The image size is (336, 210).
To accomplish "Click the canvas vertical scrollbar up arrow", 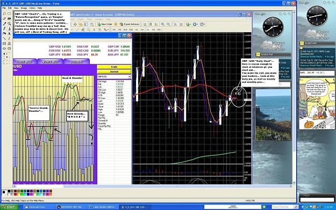I will 294,12.
